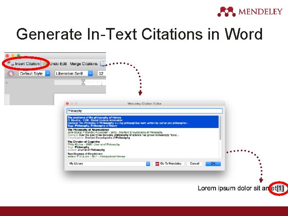Click the red close button of Word window
This screenshot has width=288, height=216.
7,56
